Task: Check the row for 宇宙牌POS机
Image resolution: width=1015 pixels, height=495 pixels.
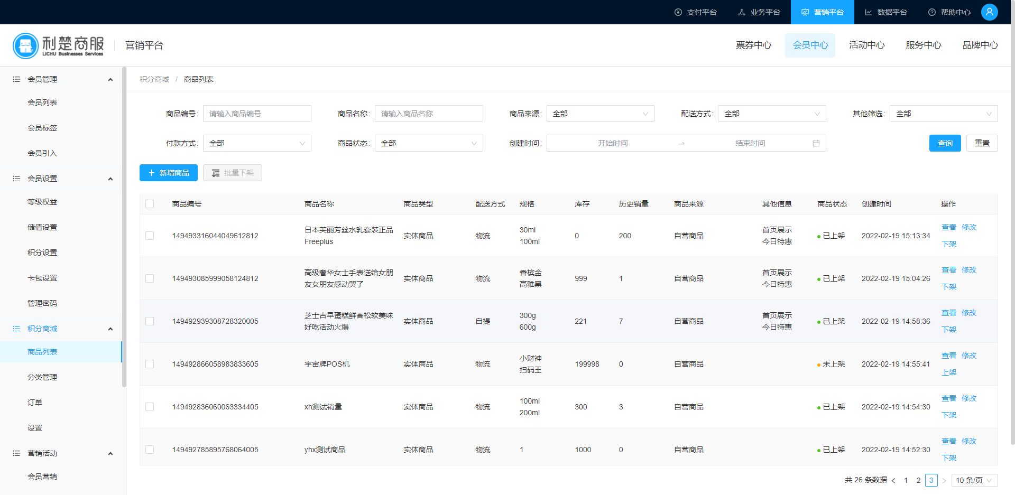Action: (x=150, y=364)
